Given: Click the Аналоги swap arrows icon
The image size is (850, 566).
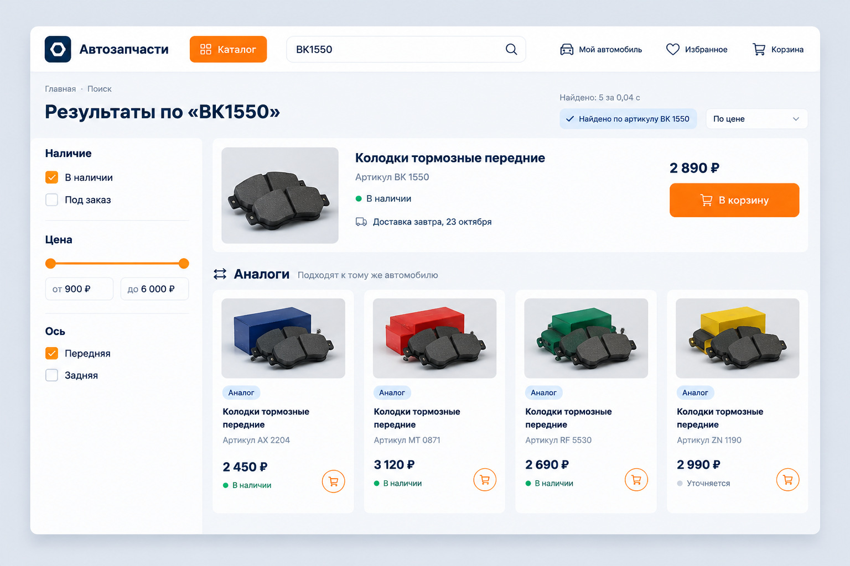Looking at the screenshot, I should (x=220, y=274).
